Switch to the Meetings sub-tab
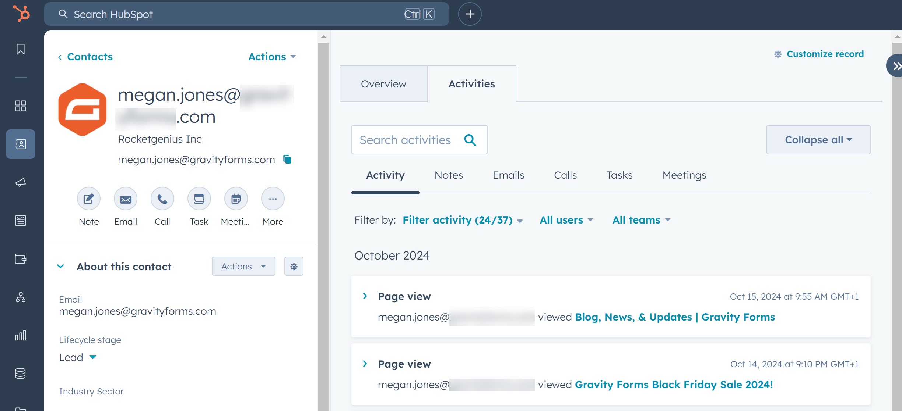Screen dimensions: 902x411 tap(684, 175)
